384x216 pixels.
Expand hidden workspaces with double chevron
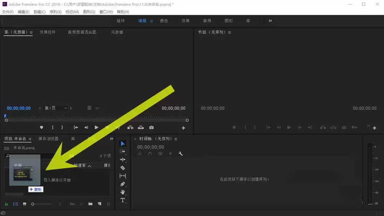click(x=270, y=21)
